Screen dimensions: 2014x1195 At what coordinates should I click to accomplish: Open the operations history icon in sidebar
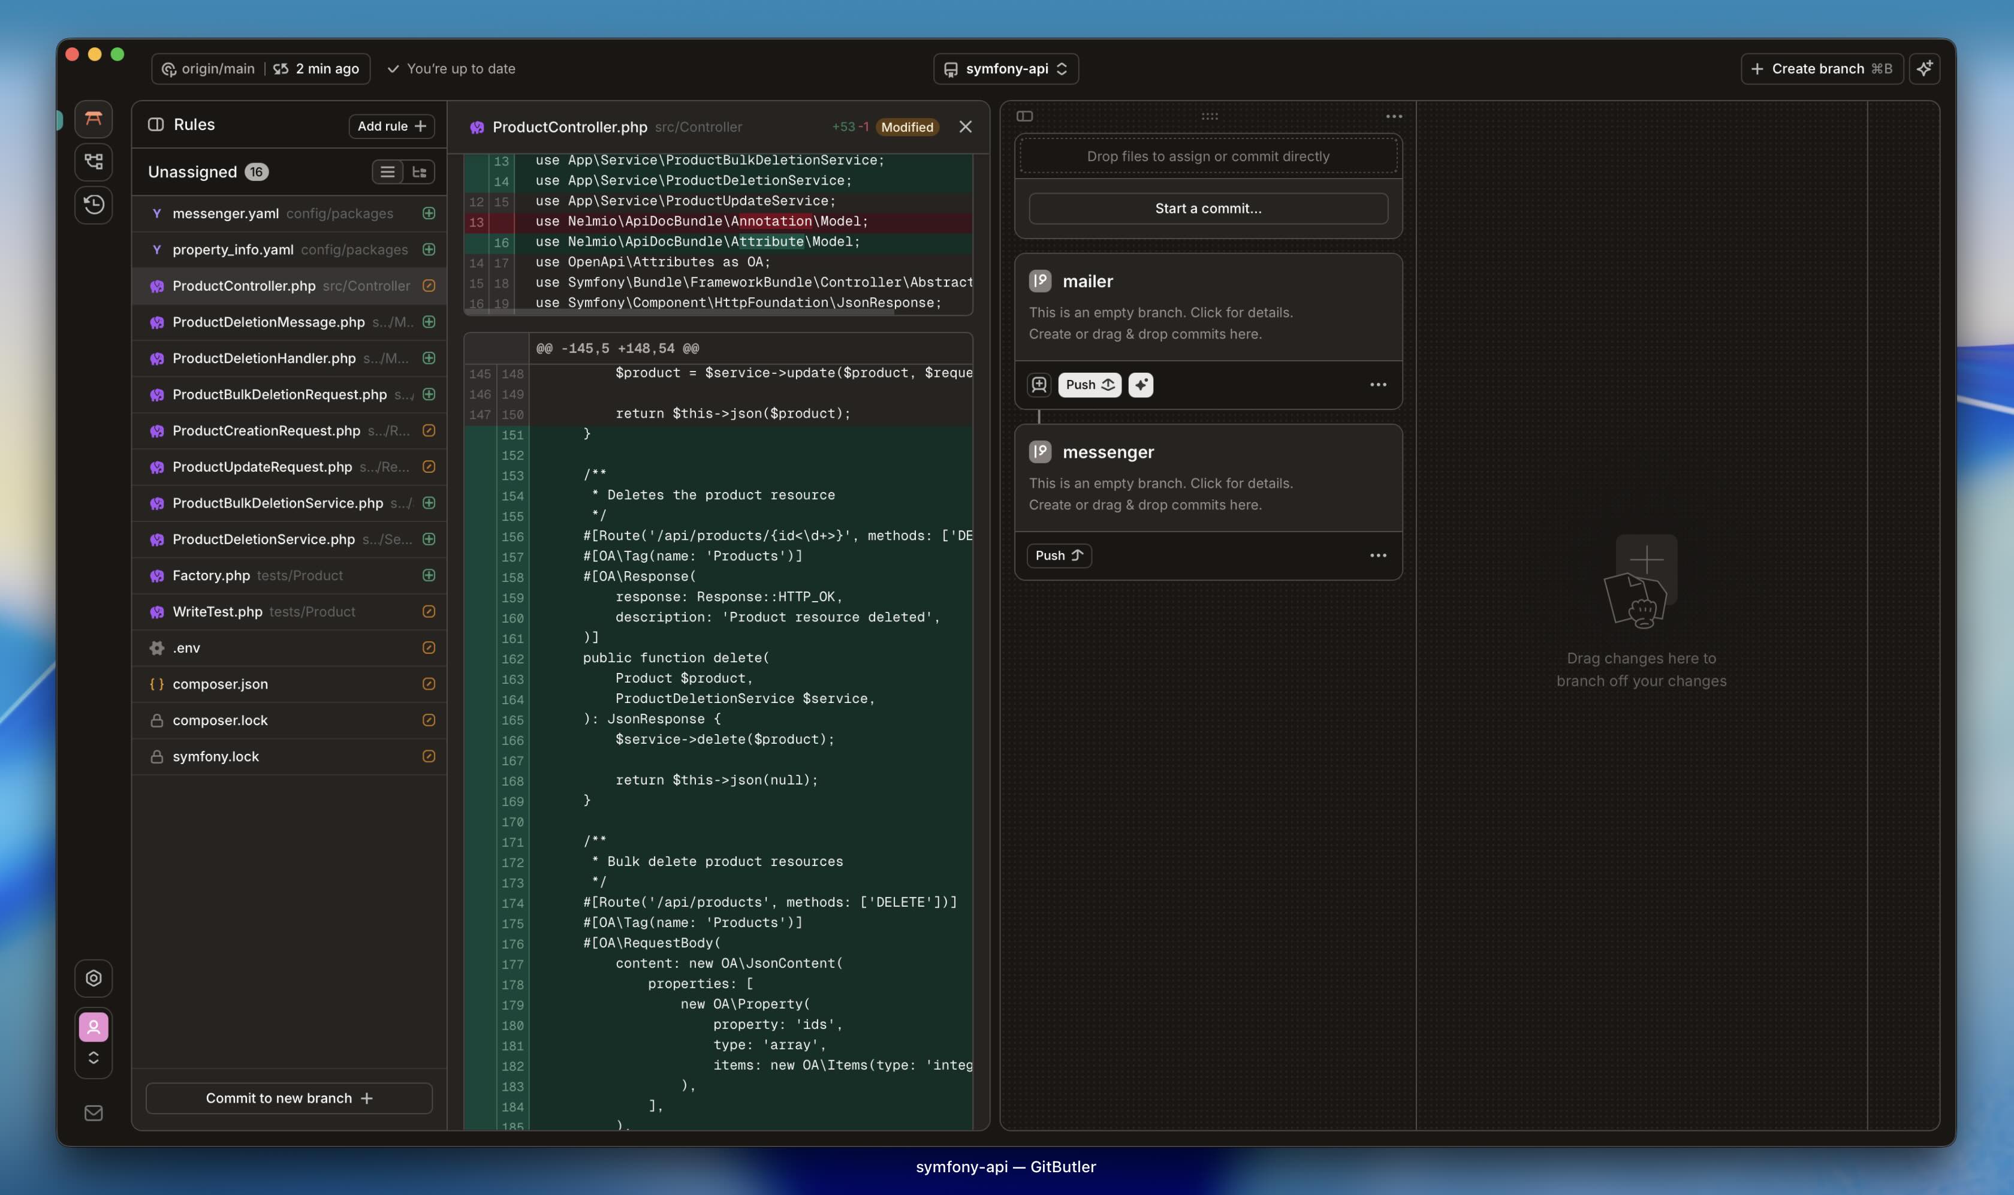coord(94,204)
